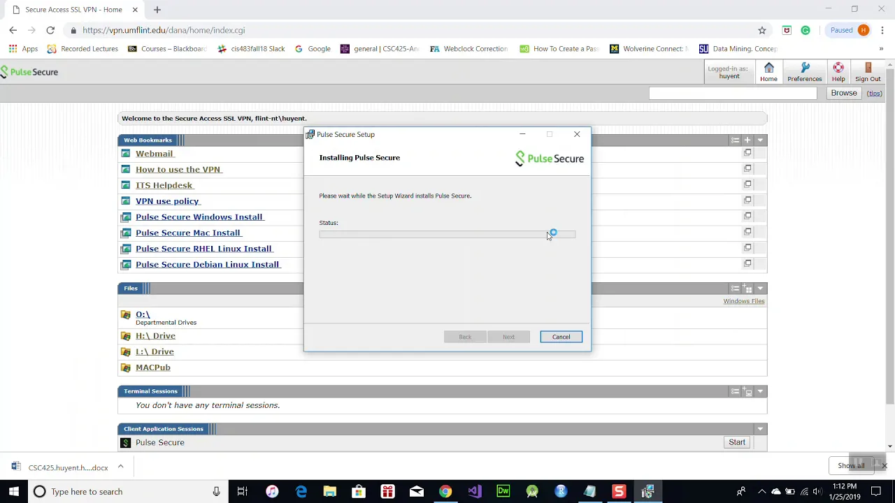Image resolution: width=895 pixels, height=503 pixels.
Task: Show hidden system tray icons
Action: point(761,491)
